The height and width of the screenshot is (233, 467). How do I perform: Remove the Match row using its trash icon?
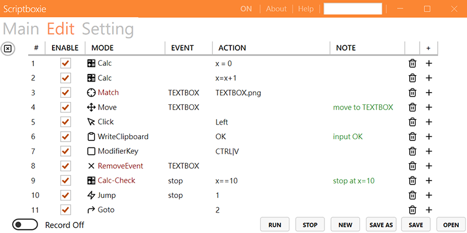412,93
